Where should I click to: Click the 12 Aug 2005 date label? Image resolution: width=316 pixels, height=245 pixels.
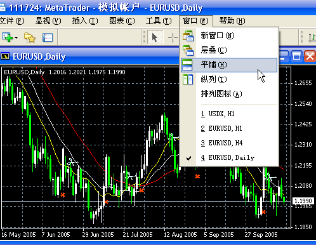pyautogui.click(x=180, y=235)
